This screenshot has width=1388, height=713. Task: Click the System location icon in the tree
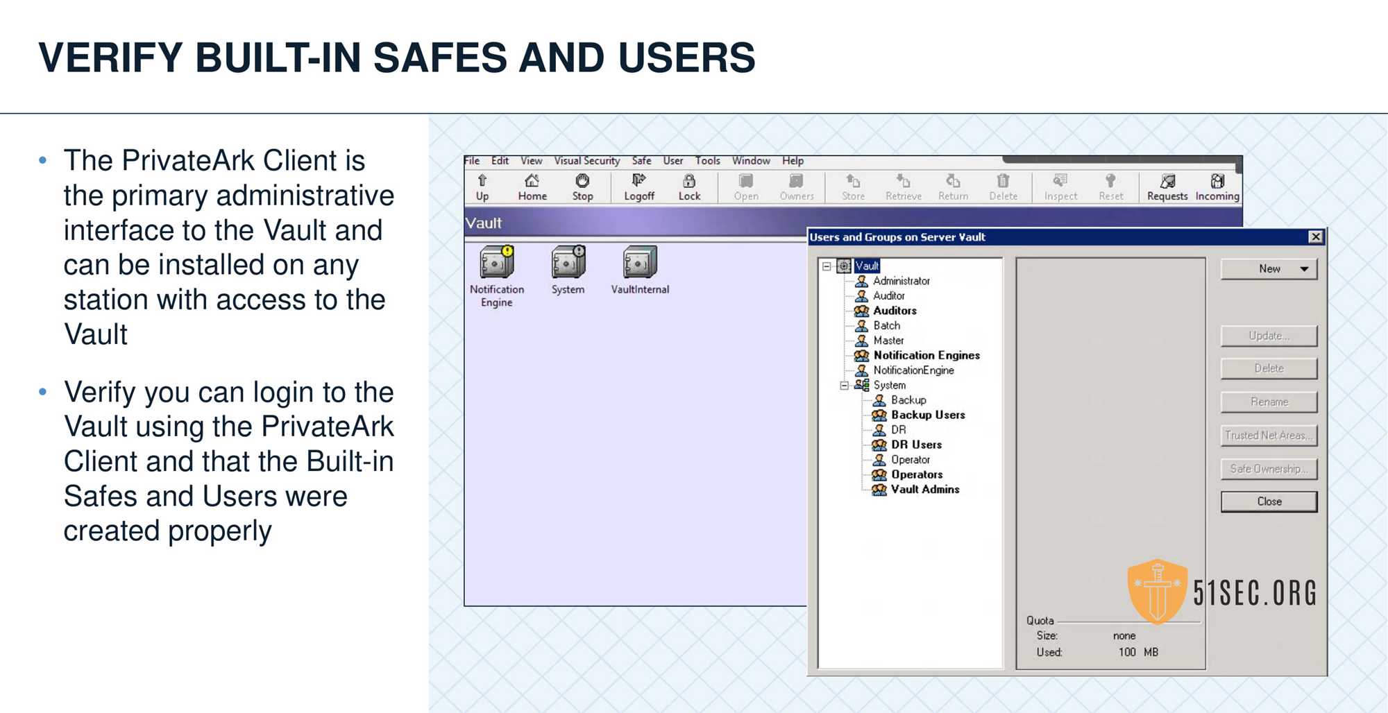pyautogui.click(x=861, y=385)
